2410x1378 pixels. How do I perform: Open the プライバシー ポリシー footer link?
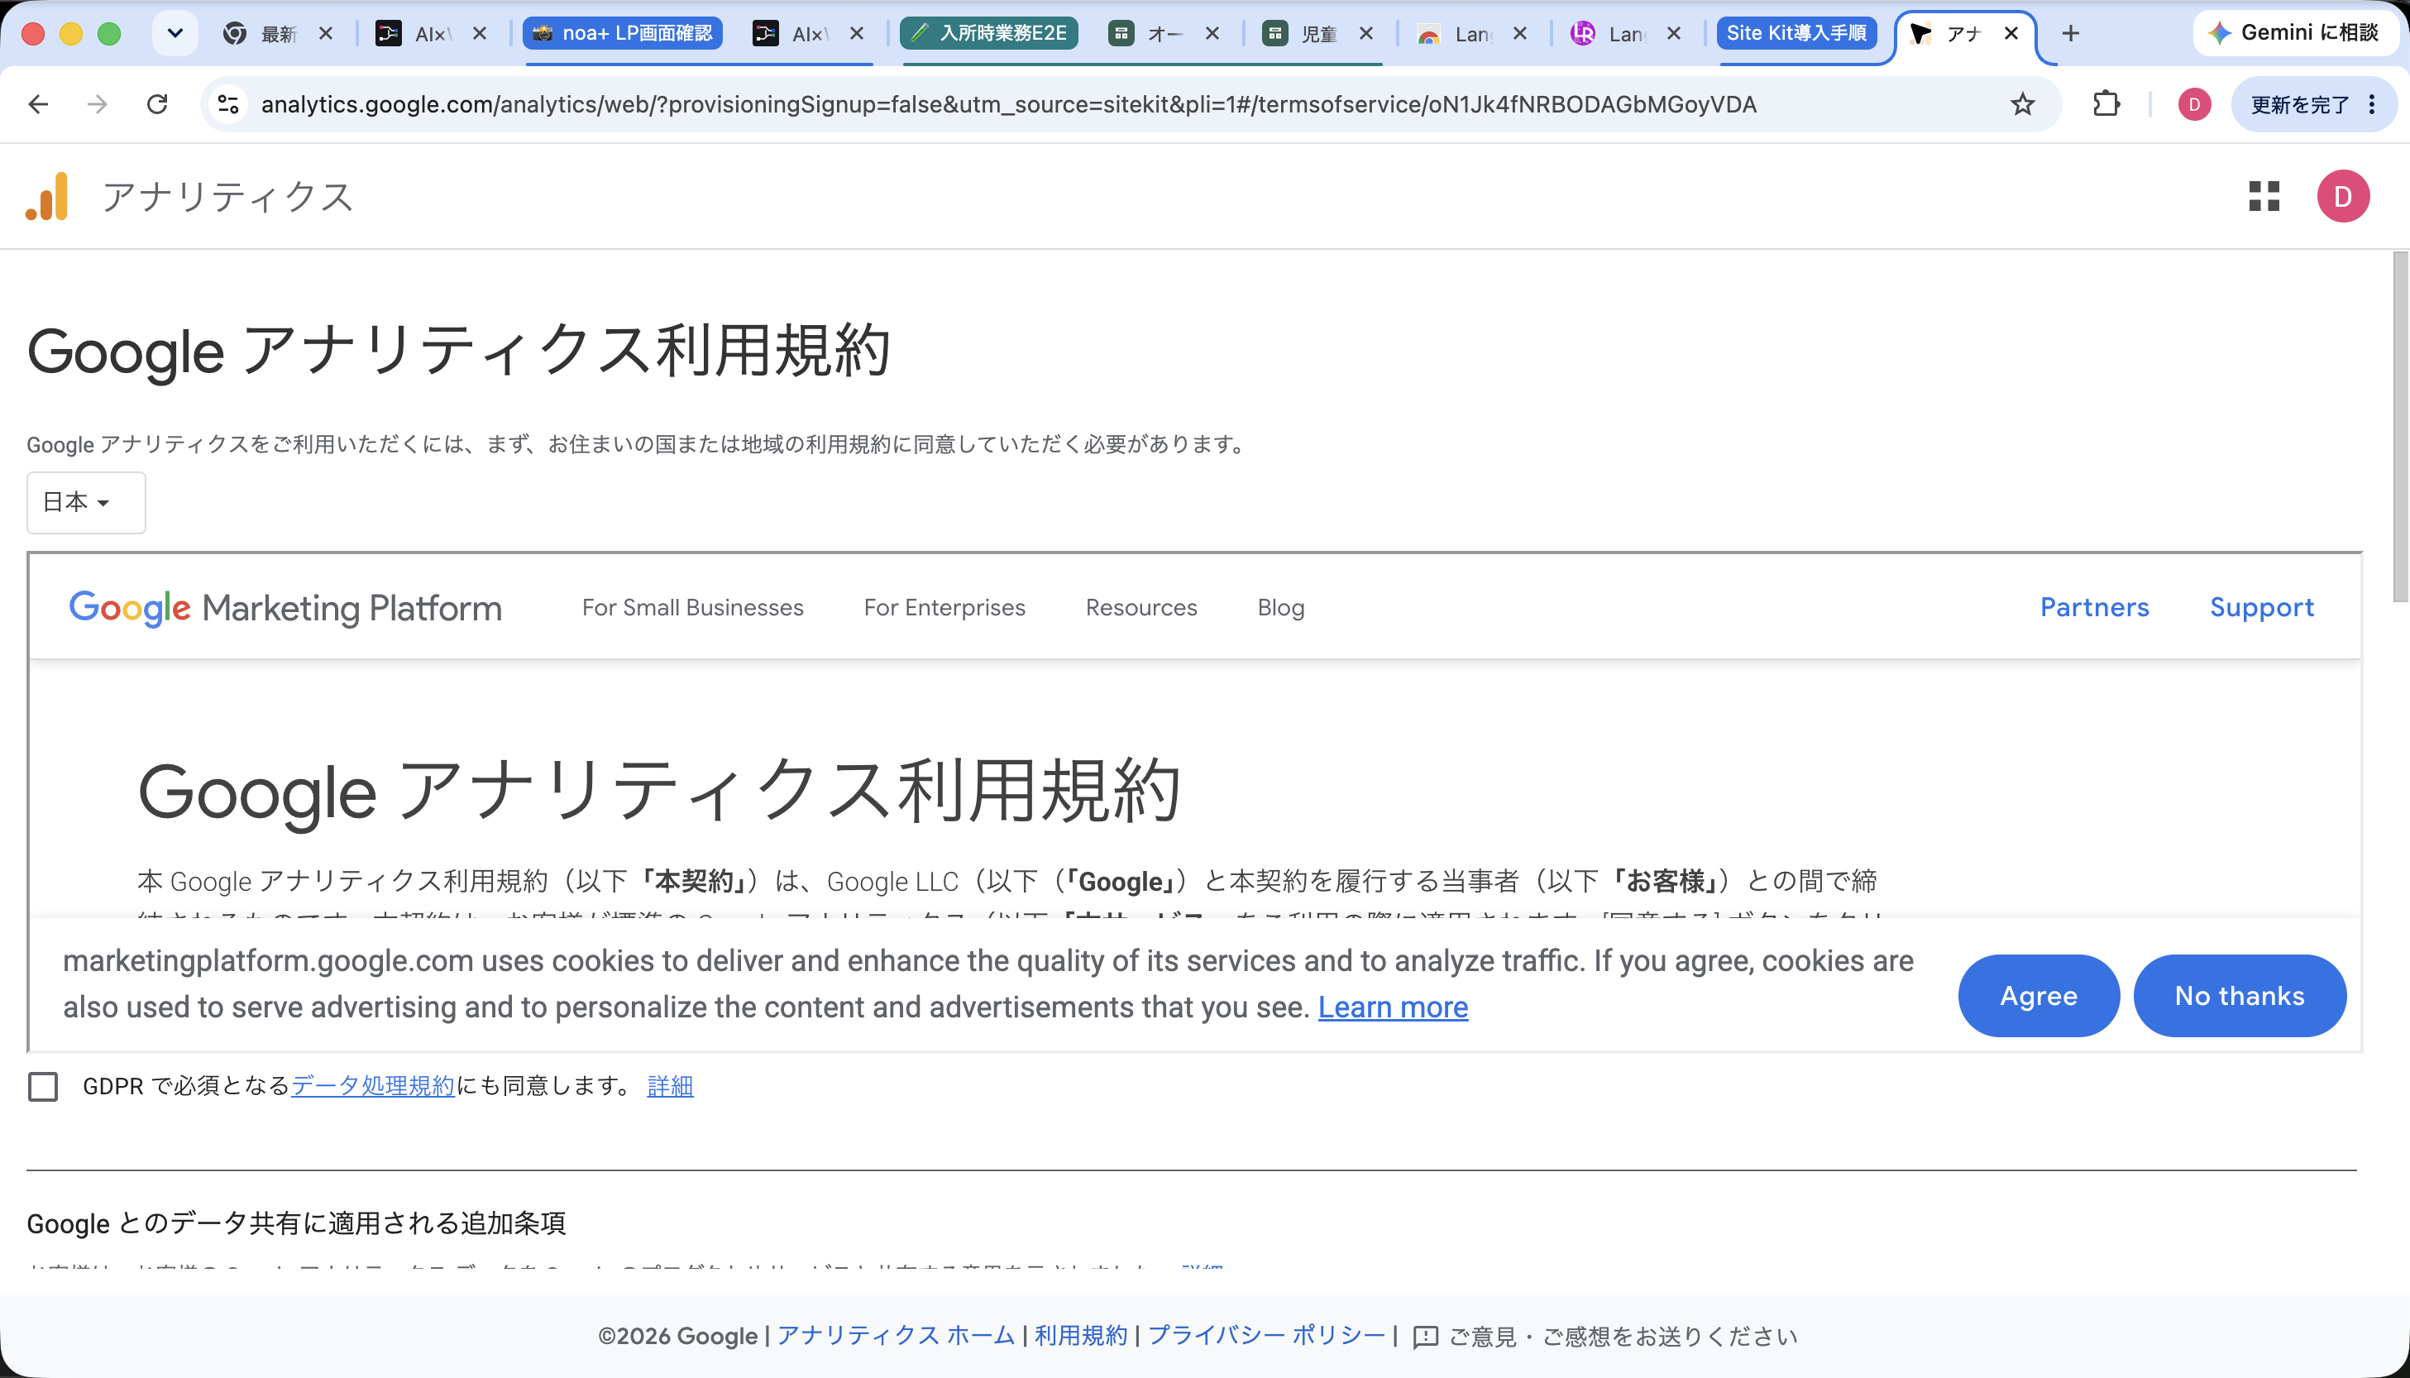[1266, 1337]
